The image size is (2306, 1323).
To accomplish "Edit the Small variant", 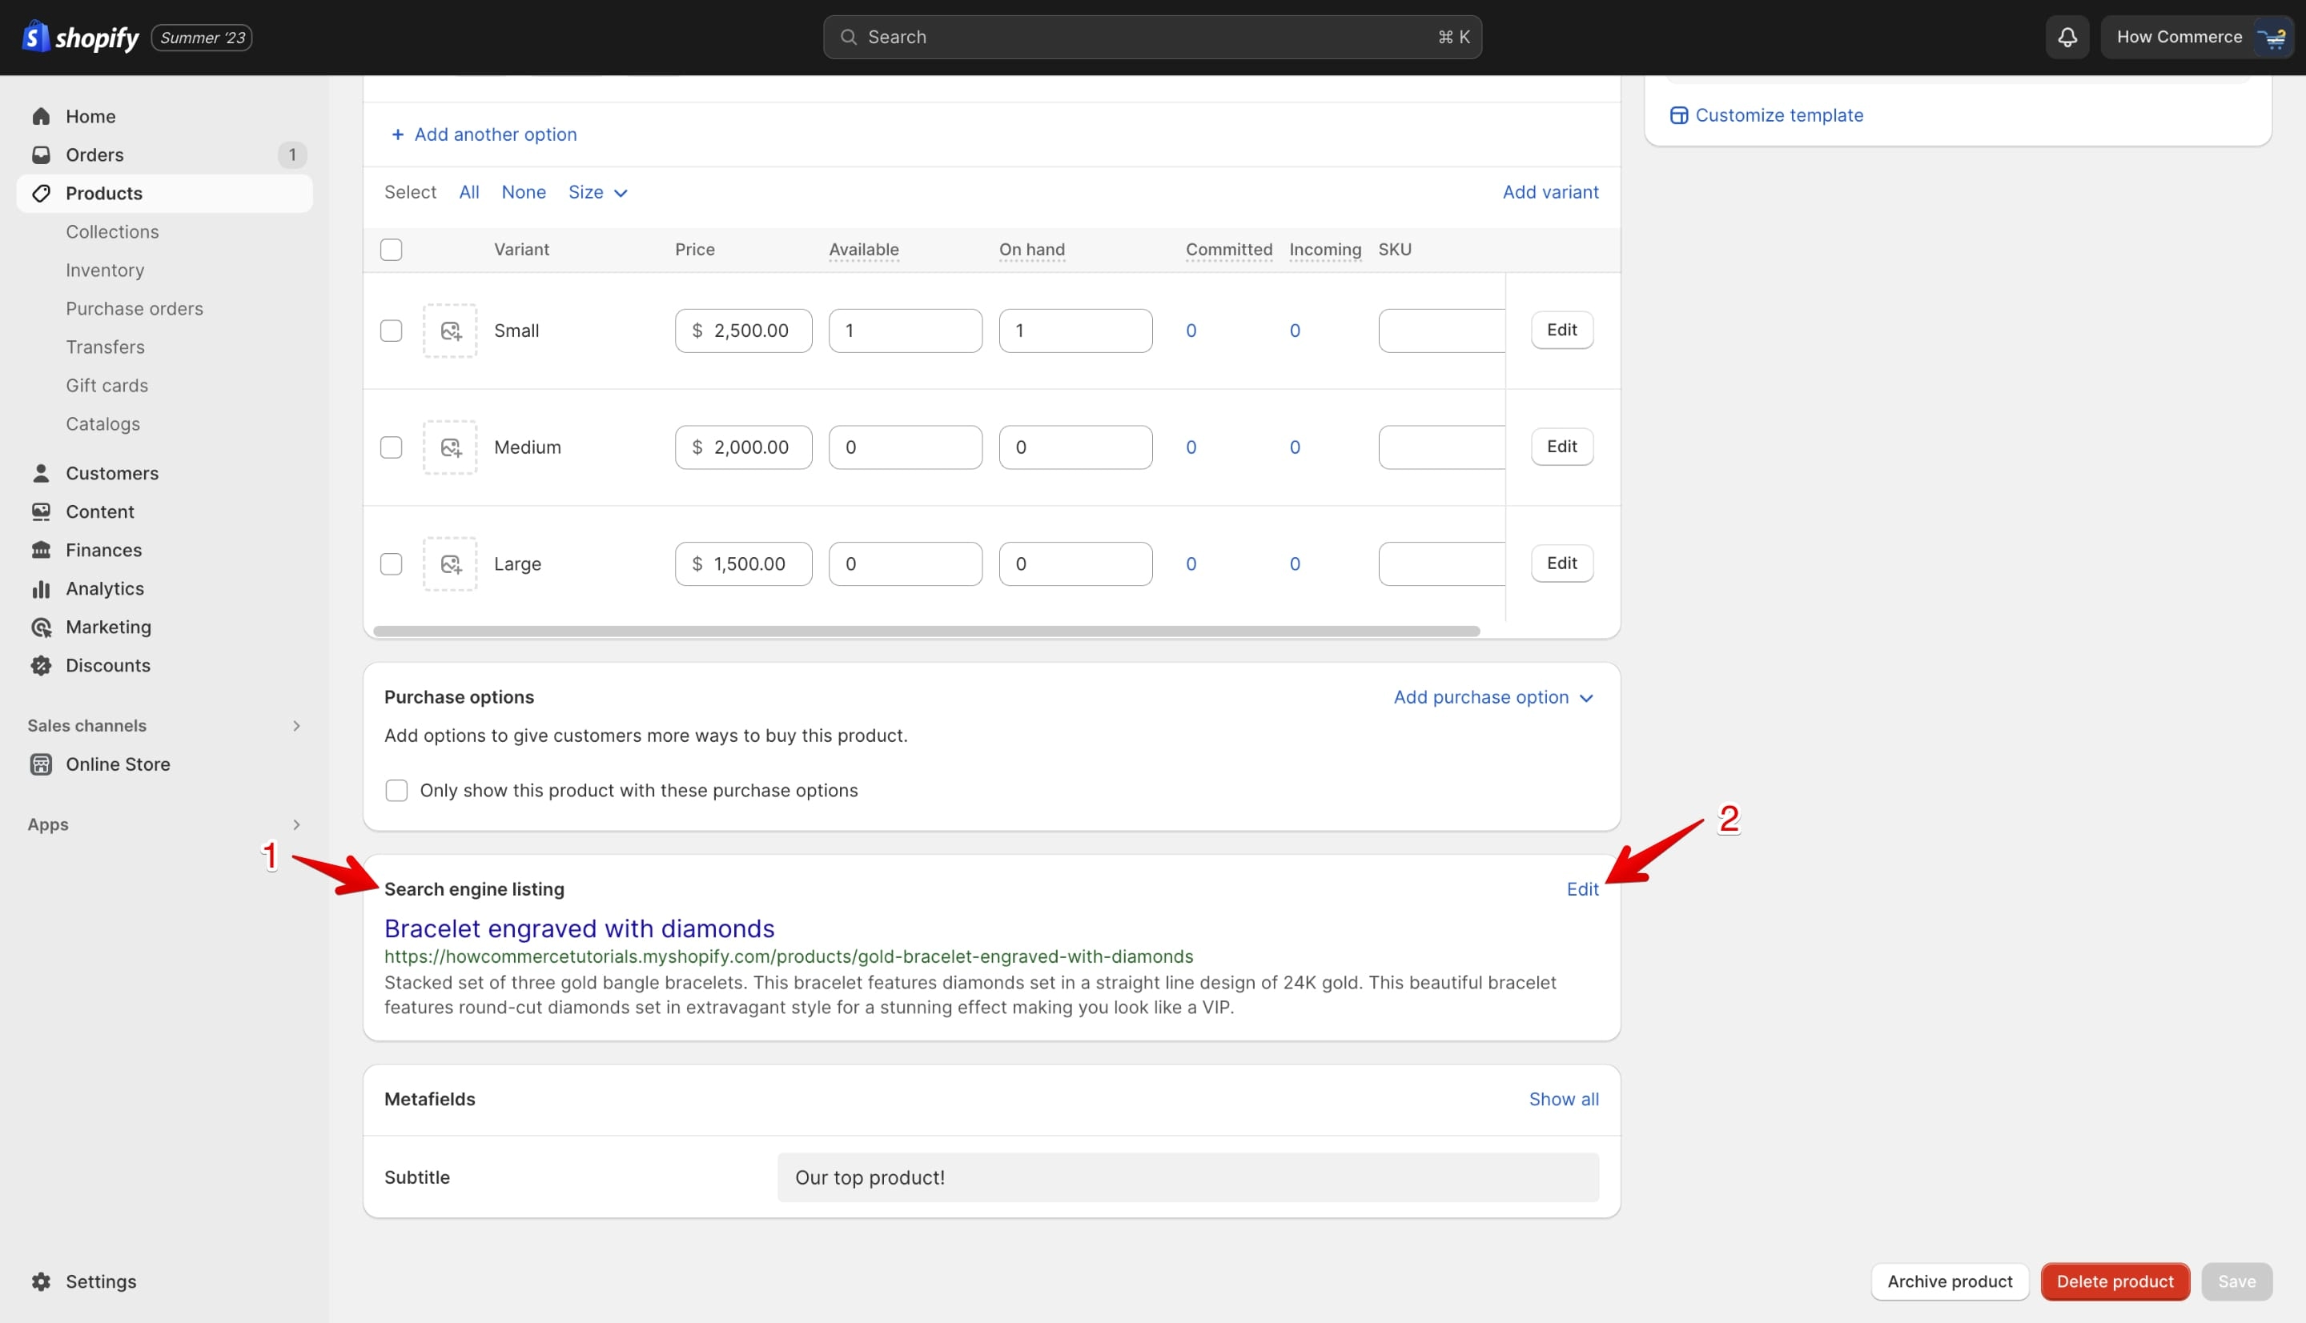I will tap(1561, 330).
